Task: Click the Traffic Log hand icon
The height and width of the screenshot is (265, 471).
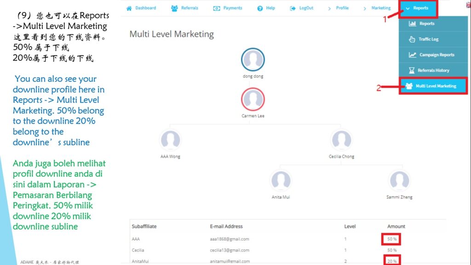Action: pyautogui.click(x=412, y=39)
